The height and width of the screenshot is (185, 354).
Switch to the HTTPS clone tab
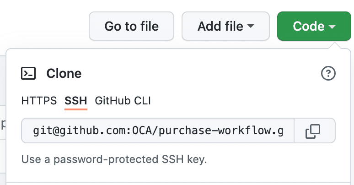(x=39, y=101)
